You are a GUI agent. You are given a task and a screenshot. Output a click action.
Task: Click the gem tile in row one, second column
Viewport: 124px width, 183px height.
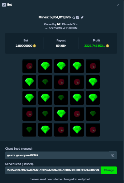pyautogui.click(x=45, y=66)
